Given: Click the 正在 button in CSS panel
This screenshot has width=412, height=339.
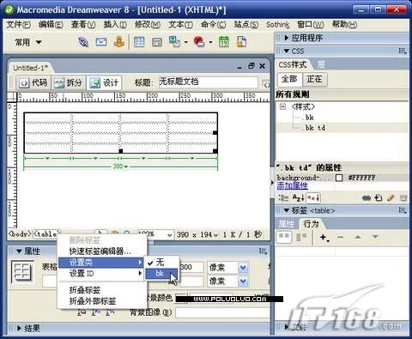Looking at the screenshot, I should point(315,79).
